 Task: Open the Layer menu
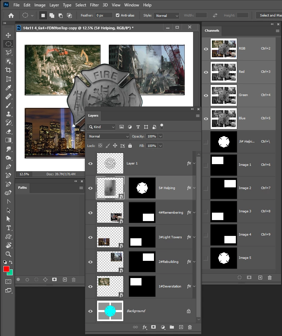coord(54,5)
